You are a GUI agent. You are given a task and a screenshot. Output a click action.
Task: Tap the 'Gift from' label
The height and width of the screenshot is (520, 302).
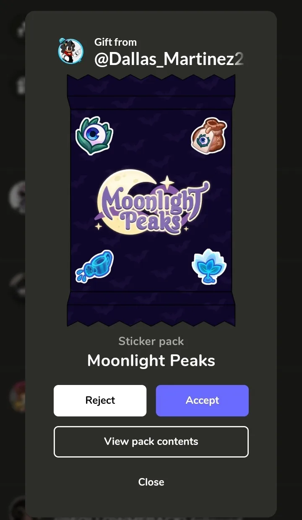pos(115,42)
